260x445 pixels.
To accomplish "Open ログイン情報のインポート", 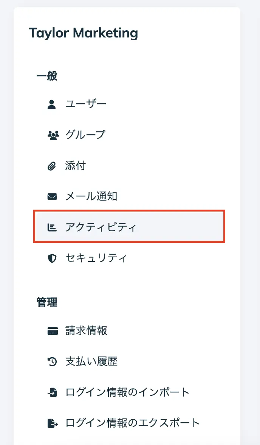I will click(127, 392).
